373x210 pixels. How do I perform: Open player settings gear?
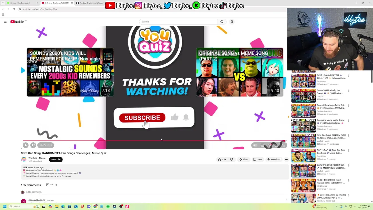269,145
